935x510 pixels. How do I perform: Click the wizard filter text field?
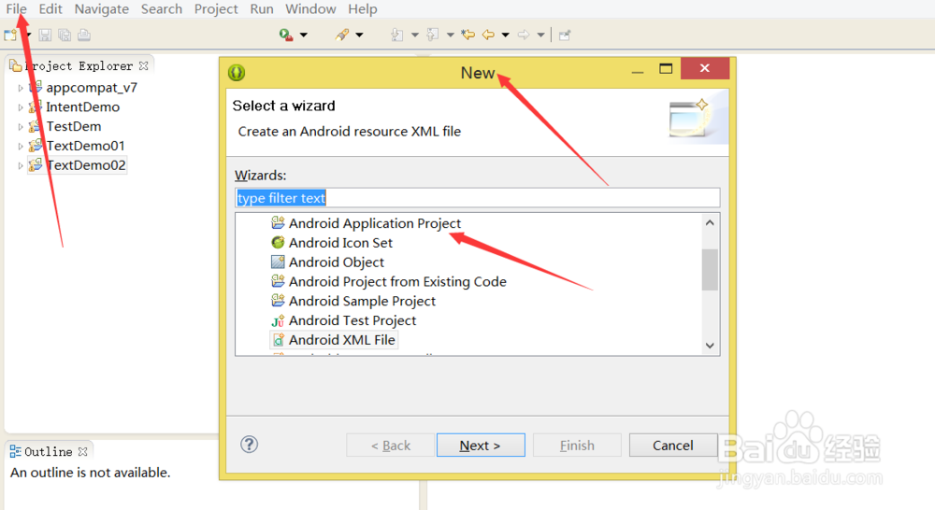coord(477,198)
